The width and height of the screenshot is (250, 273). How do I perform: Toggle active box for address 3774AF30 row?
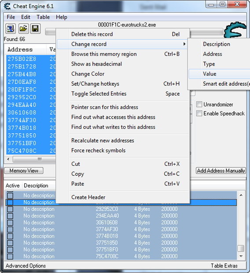(10, 229)
